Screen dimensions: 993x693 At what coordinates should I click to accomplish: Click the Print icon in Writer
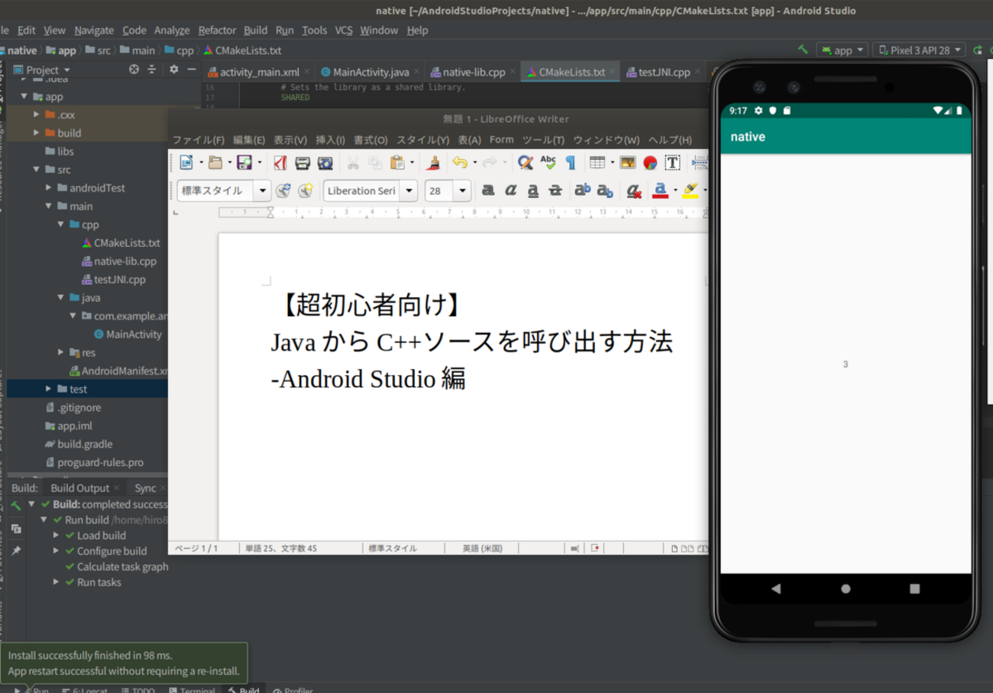pyautogui.click(x=302, y=162)
